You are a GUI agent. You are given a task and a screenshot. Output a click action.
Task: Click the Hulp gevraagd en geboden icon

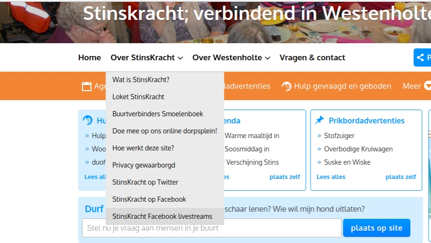(286, 86)
